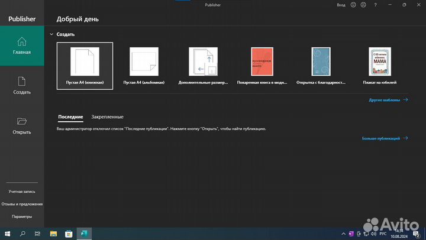Open the clock and date flyout
Image resolution: width=426 pixels, height=240 pixels.
pyautogui.click(x=399, y=233)
